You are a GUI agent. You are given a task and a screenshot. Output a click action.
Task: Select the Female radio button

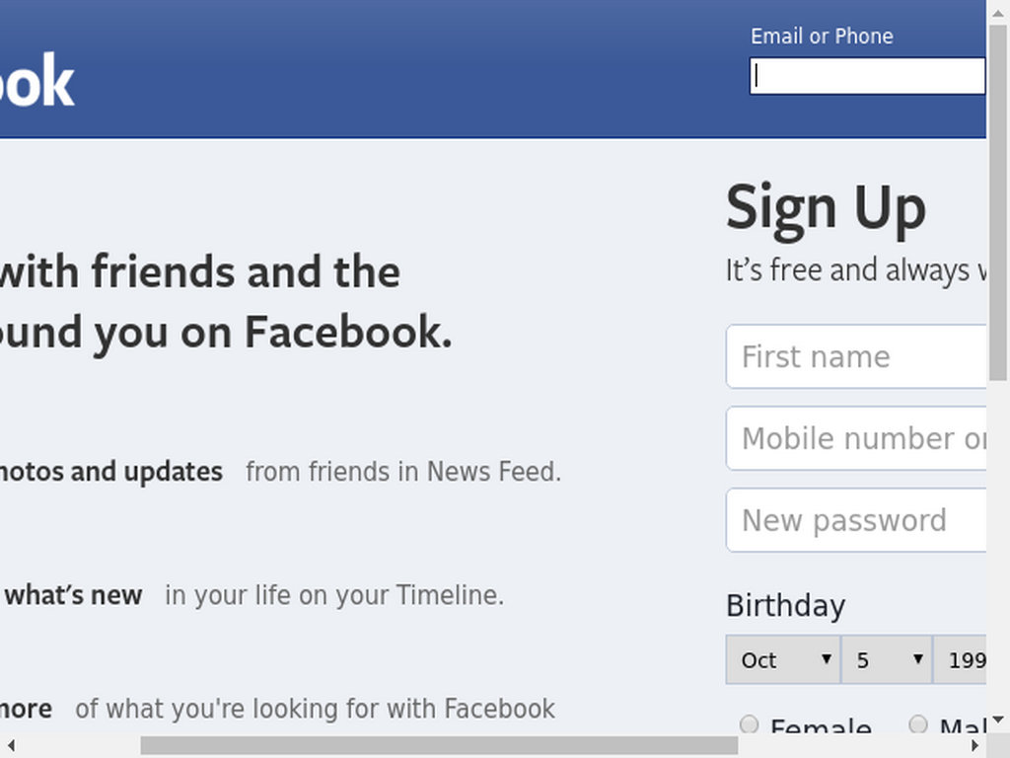click(749, 723)
